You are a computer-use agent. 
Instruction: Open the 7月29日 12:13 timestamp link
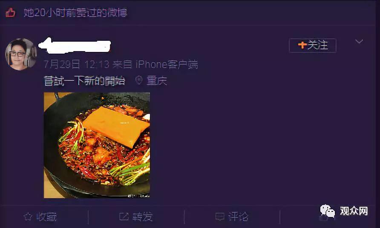coord(76,64)
